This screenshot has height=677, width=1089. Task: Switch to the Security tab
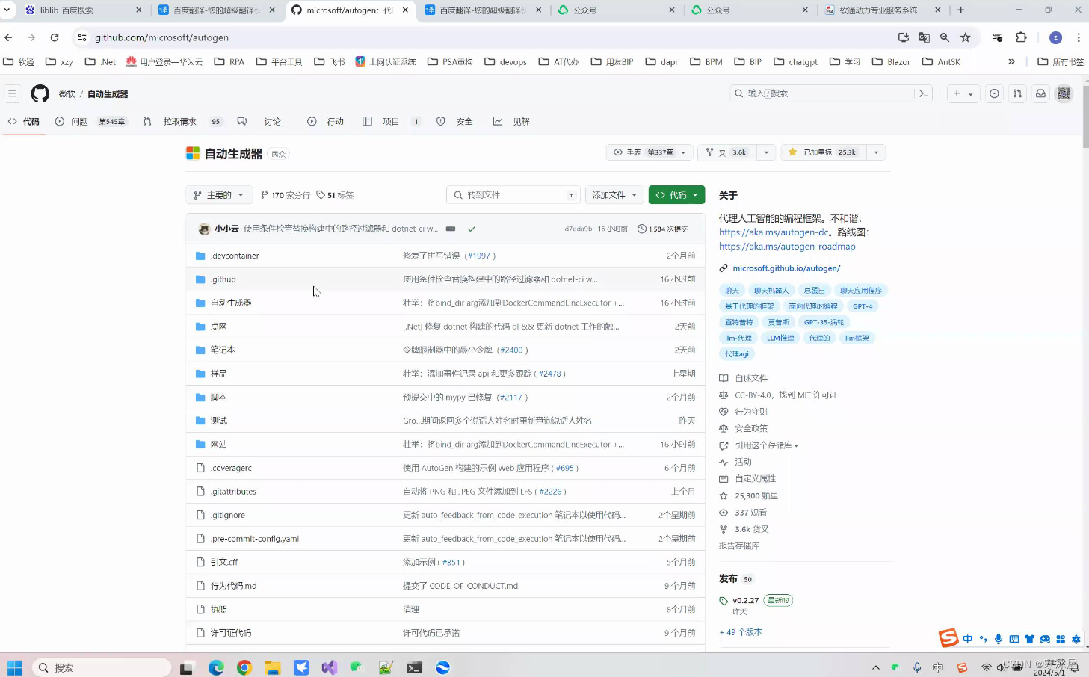(454, 121)
